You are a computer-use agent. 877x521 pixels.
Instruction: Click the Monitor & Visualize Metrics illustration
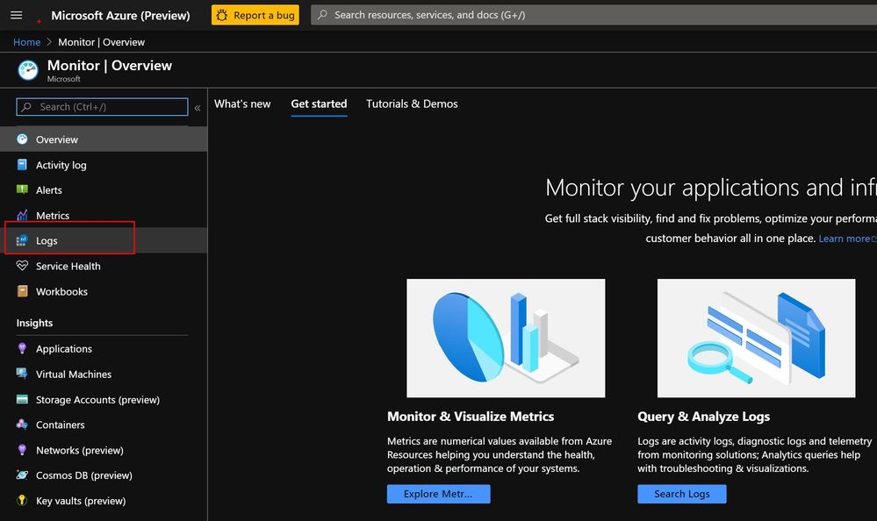506,339
